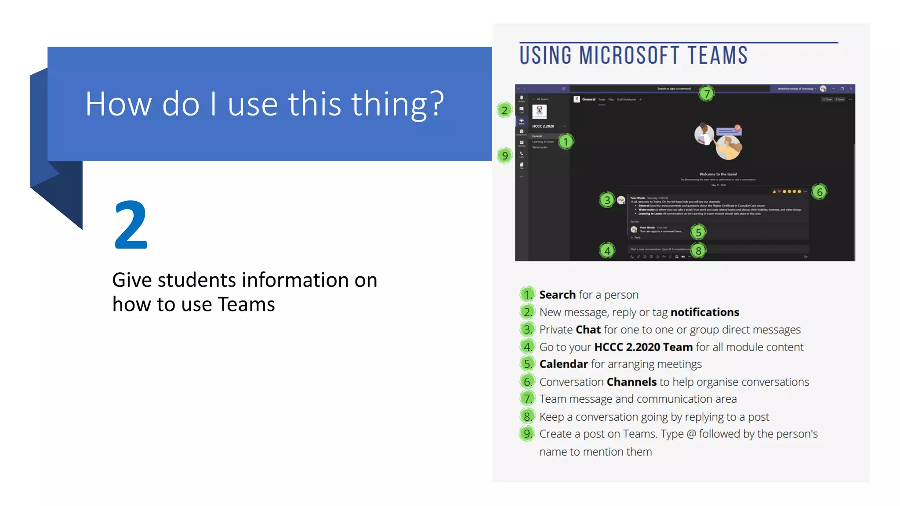The height and width of the screenshot is (506, 900).
Task: Select the Teams icon in the left rail
Action: pyautogui.click(x=521, y=121)
